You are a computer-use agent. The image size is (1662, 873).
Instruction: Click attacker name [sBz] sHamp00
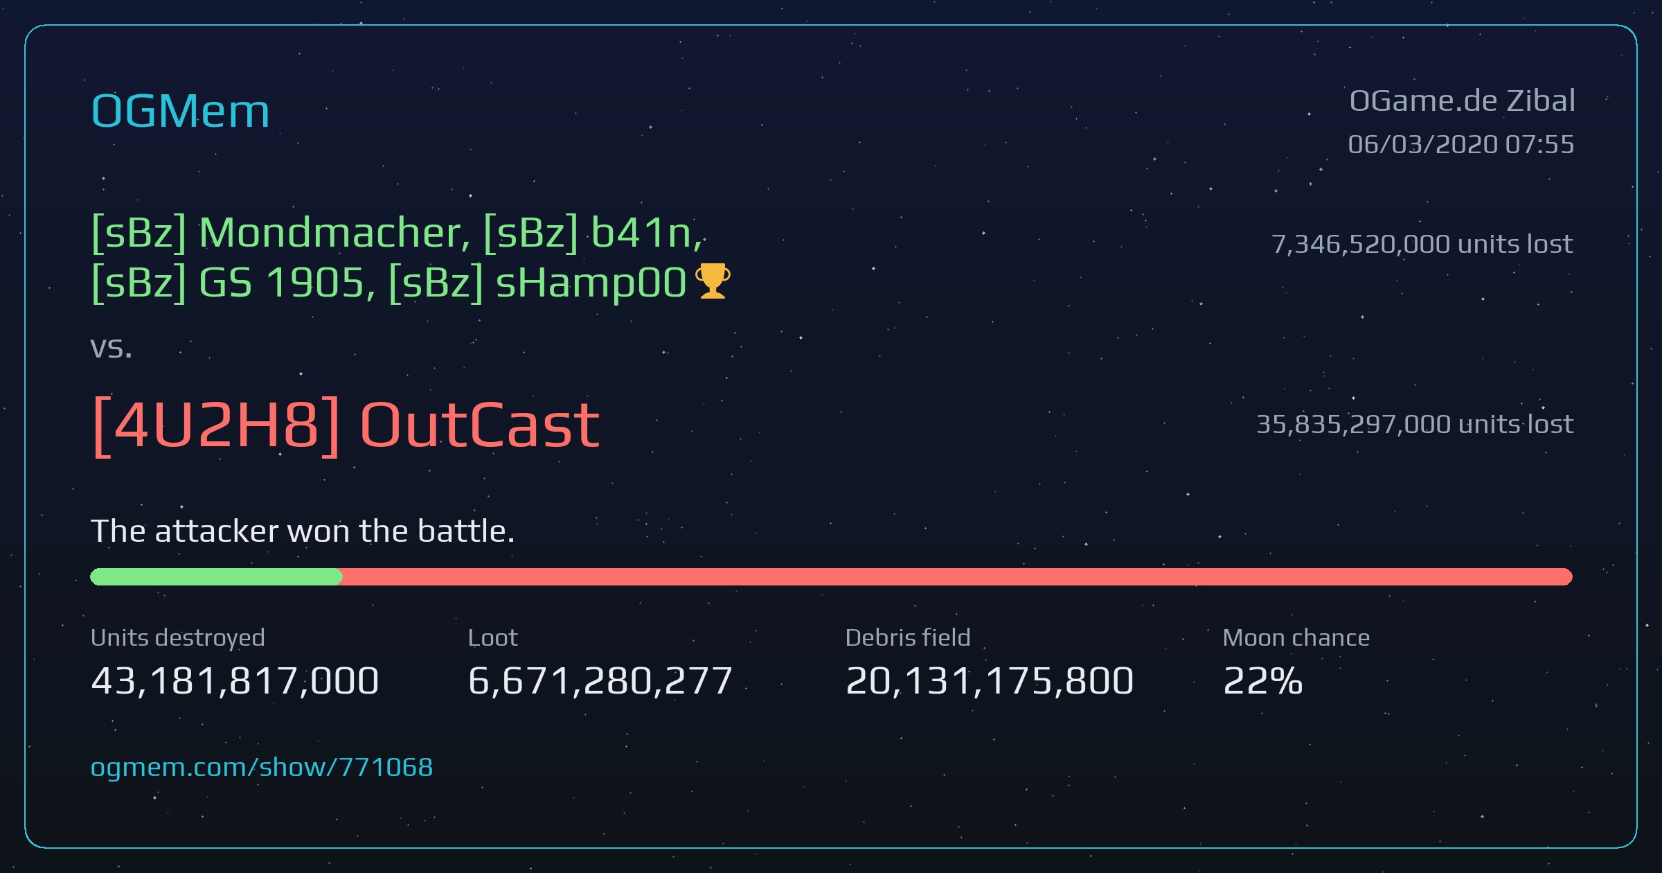point(537,284)
